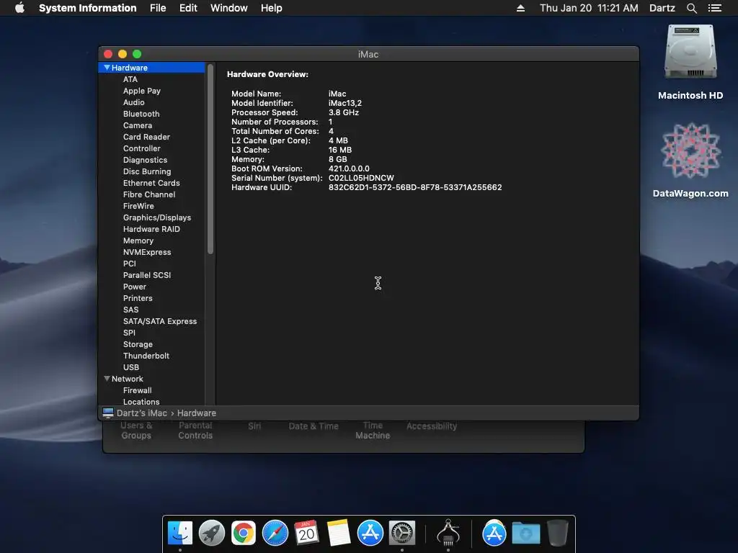Click Hardware in the path bar
Screen dimensions: 738x553
(x=197, y=413)
